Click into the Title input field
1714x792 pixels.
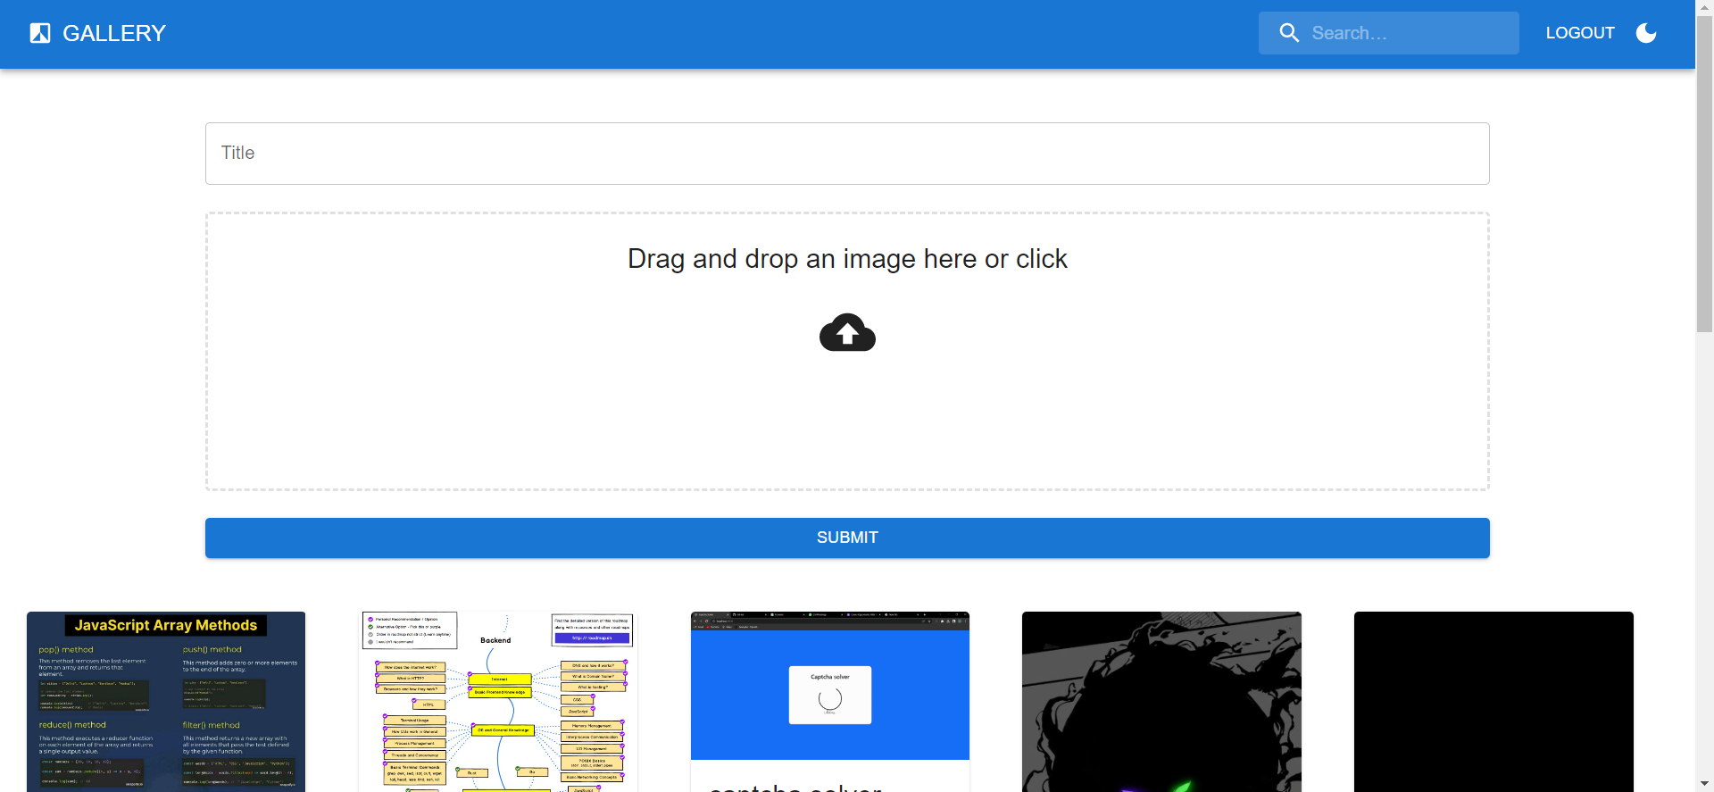pos(847,154)
